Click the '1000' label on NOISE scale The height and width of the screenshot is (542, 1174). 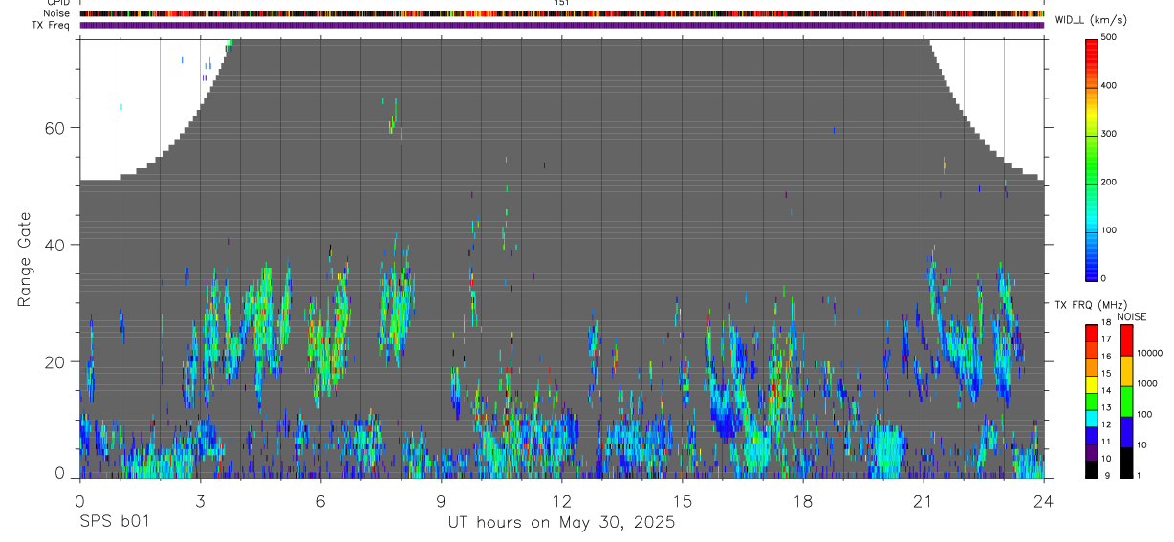1147,383
